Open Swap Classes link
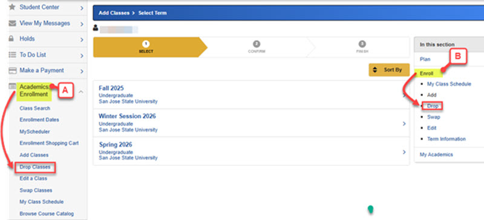Viewport: 484px width, 220px height. pos(36,190)
